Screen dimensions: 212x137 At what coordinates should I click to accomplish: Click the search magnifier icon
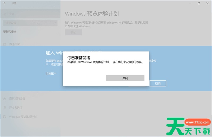click(55, 23)
